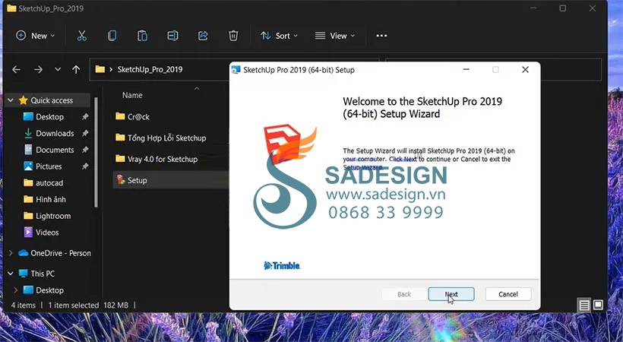Open Desktop under Quick access
623x342 pixels.
pyautogui.click(x=49, y=117)
